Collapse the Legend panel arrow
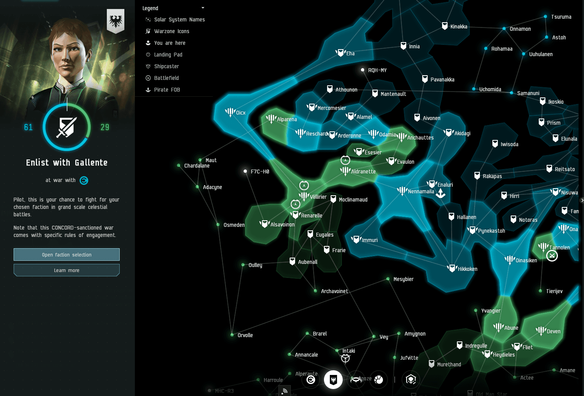Screen dimensions: 584x396 click(x=203, y=8)
